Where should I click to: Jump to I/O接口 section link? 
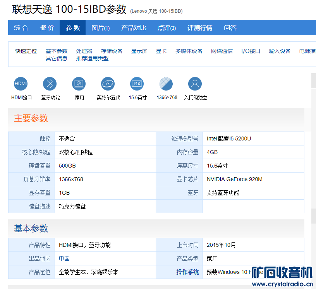click(251, 51)
